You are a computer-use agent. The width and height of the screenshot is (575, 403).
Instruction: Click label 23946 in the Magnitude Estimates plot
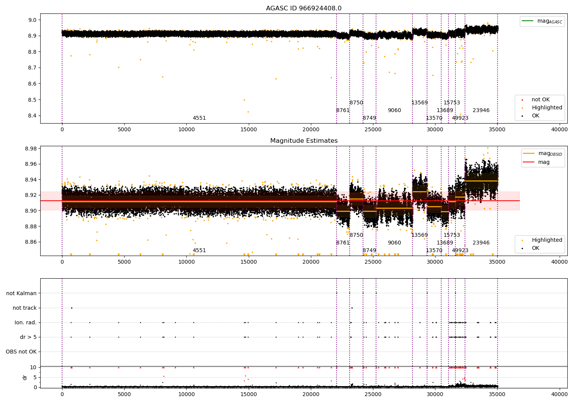coord(481,243)
